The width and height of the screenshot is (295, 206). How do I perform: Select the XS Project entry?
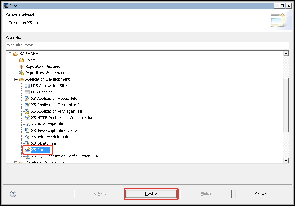[40, 150]
